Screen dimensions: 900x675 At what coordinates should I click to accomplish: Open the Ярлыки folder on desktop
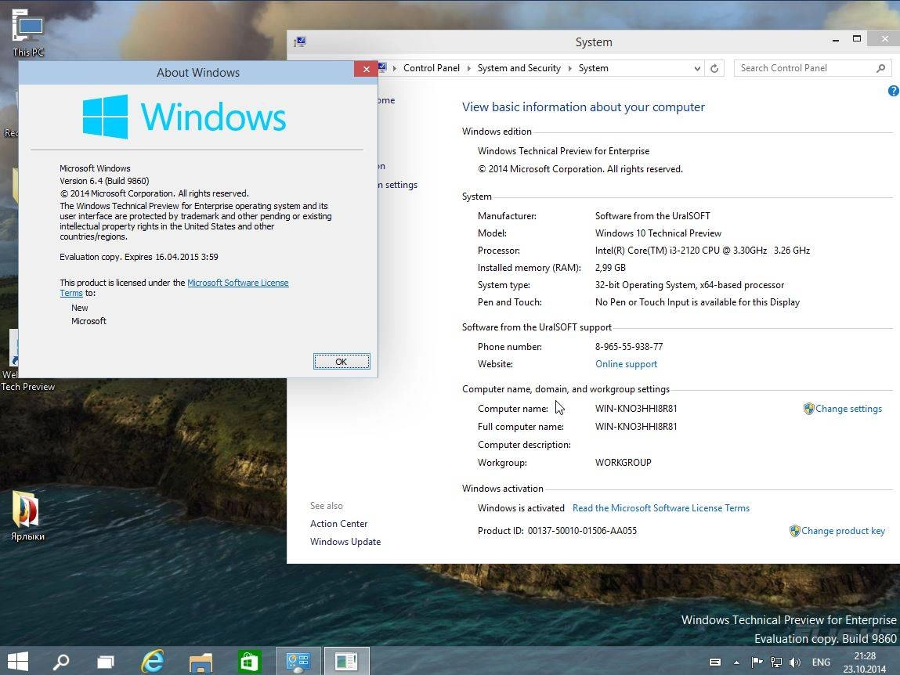tap(27, 516)
